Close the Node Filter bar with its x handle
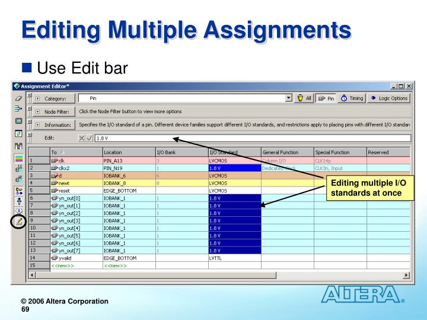427x320 pixels. click(x=30, y=108)
